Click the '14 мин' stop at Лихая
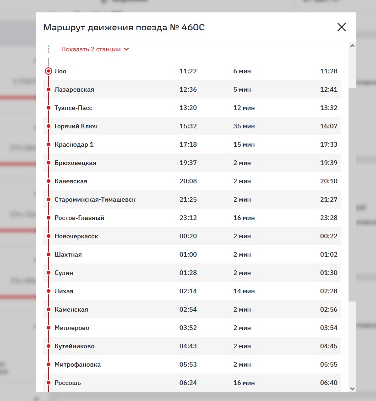Image resolution: width=376 pixels, height=401 pixels. coord(244,291)
